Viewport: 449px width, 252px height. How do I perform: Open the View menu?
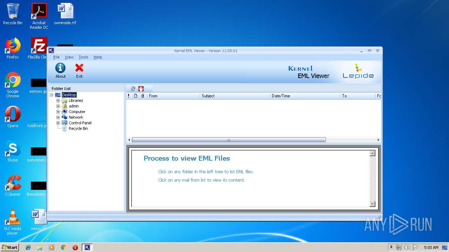[69, 57]
